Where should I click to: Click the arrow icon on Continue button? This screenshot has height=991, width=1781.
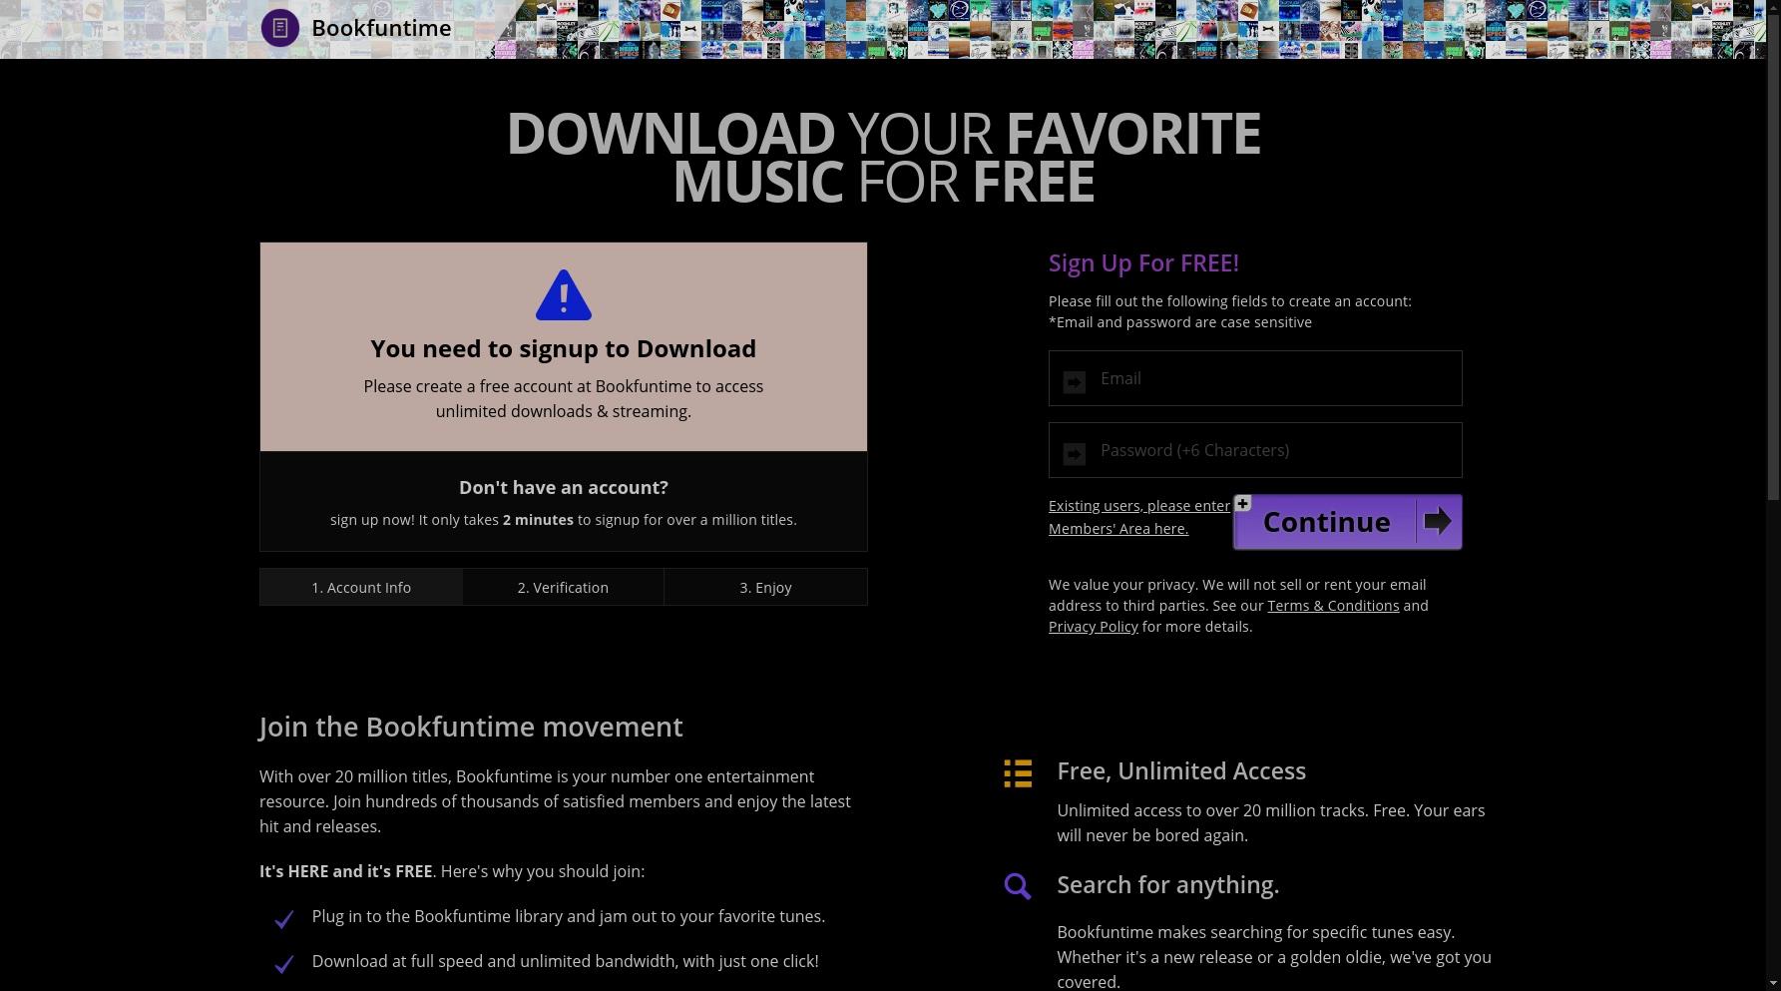point(1437,521)
